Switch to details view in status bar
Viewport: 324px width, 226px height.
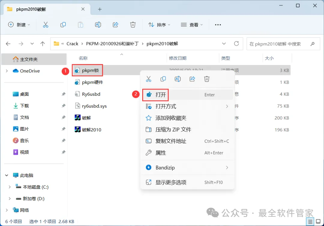[x=310, y=222]
